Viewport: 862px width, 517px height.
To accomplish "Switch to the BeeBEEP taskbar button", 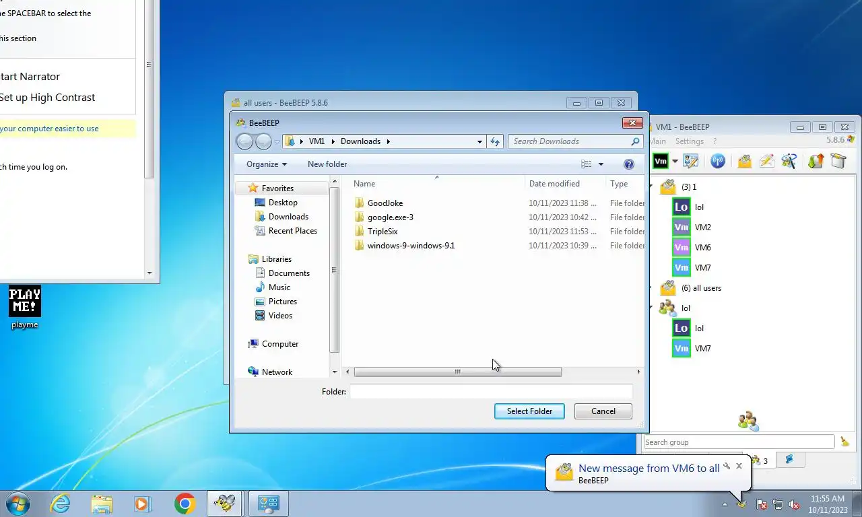I will click(x=224, y=504).
